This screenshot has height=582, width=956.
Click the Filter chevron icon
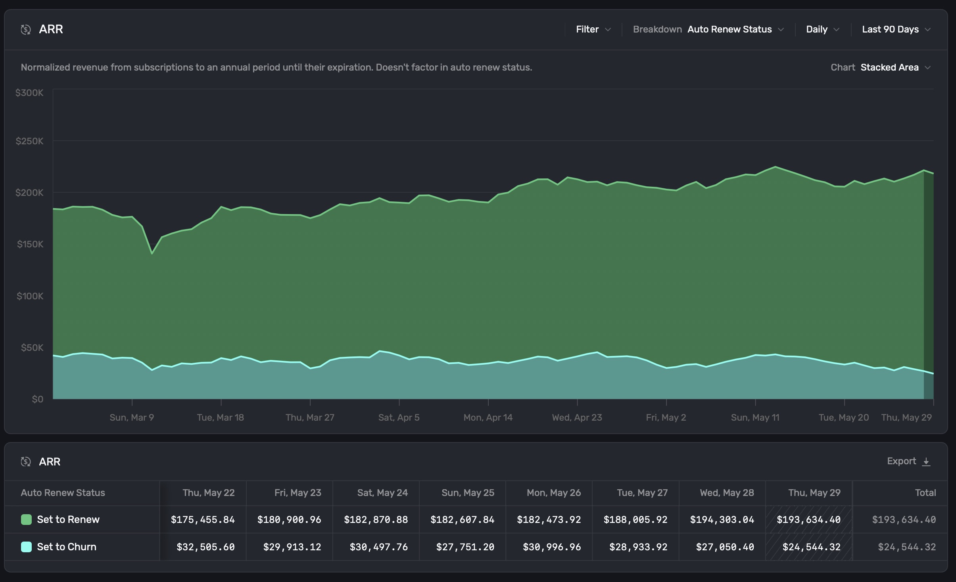(x=608, y=30)
